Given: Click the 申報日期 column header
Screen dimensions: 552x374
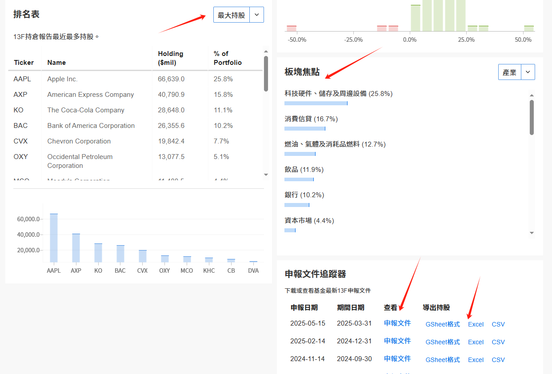Looking at the screenshot, I should 304,307.
